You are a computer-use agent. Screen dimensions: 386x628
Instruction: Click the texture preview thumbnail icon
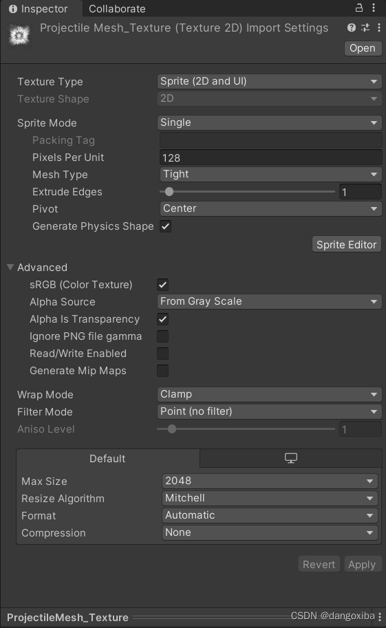19,35
